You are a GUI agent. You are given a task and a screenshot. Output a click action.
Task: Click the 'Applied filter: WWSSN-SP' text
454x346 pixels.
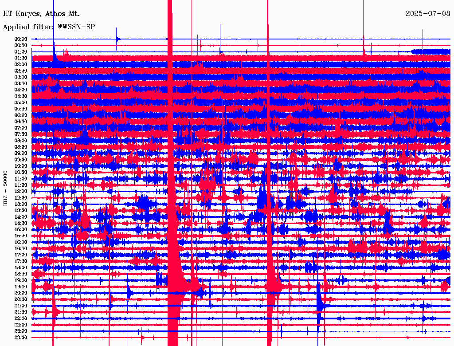click(x=49, y=27)
